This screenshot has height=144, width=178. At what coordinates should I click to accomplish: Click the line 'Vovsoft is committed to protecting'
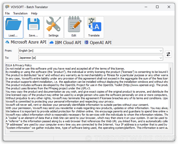(x=60, y=101)
